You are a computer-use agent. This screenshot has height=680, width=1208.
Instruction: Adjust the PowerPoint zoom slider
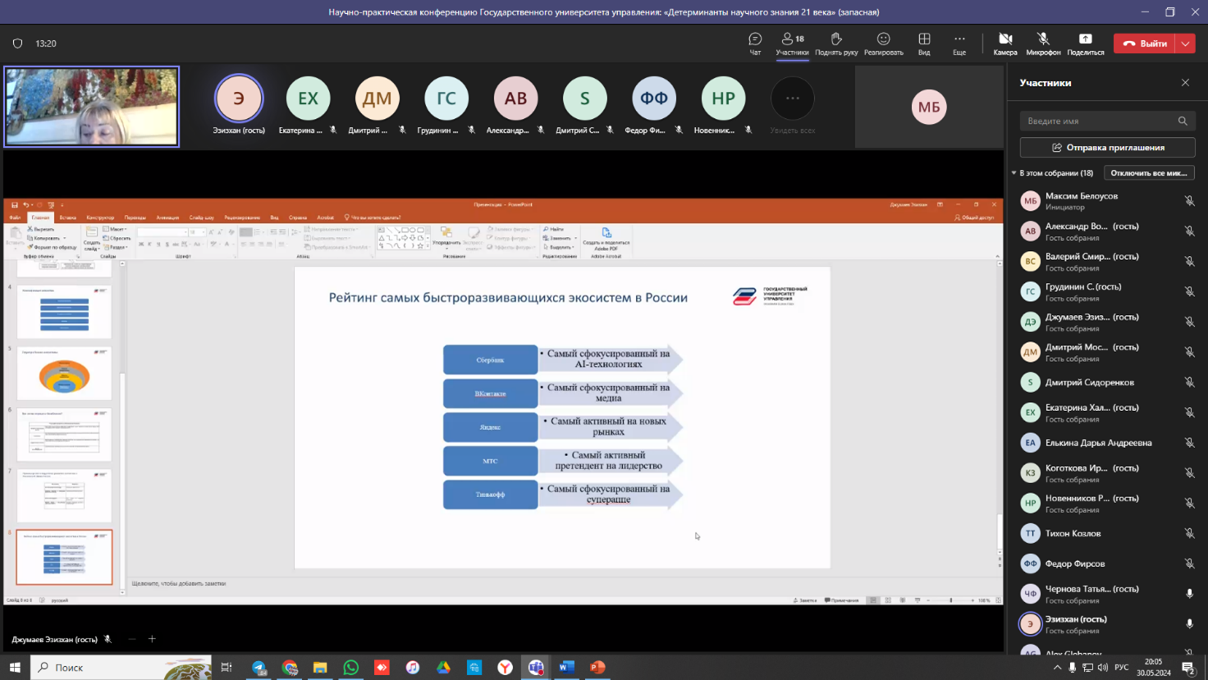pyautogui.click(x=950, y=600)
